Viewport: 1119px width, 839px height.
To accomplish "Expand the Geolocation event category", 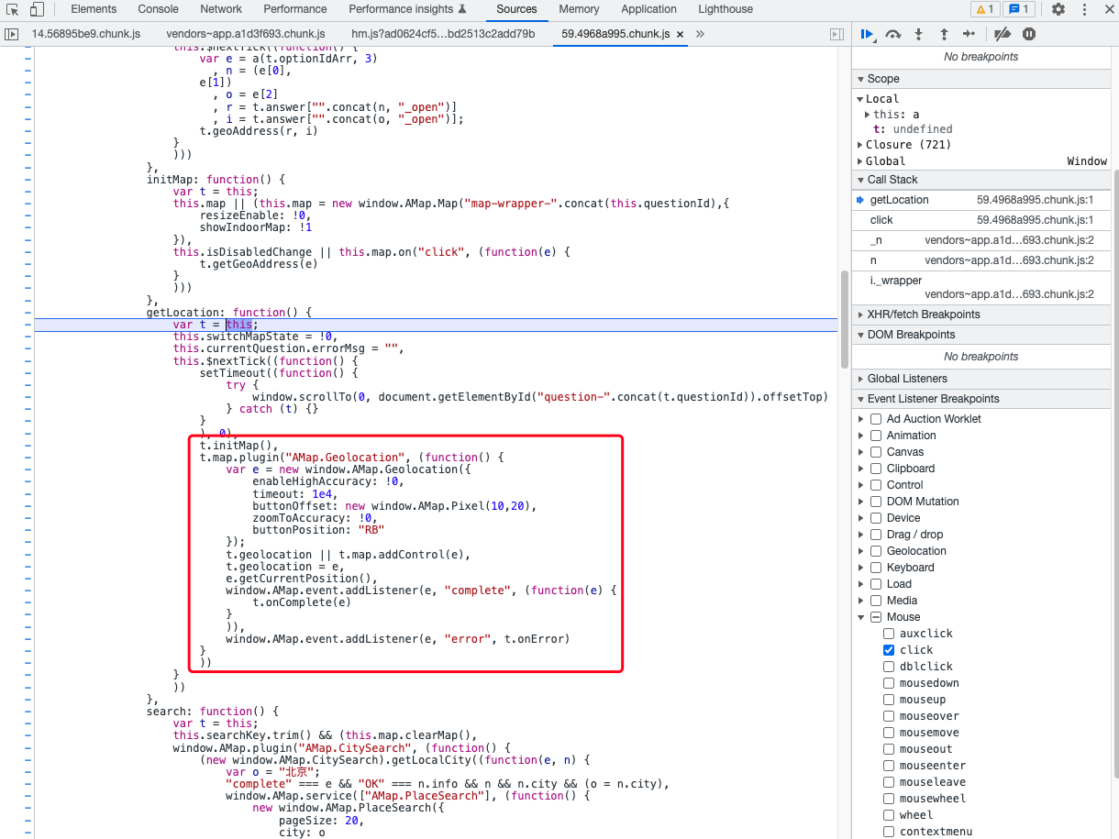I will 861,551.
